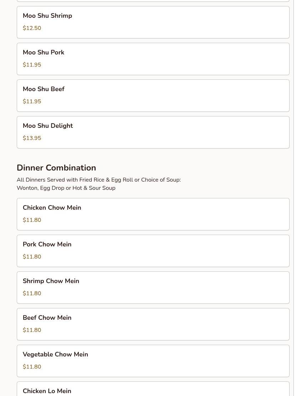Click the Vegetable Chow Mein title

click(55, 354)
